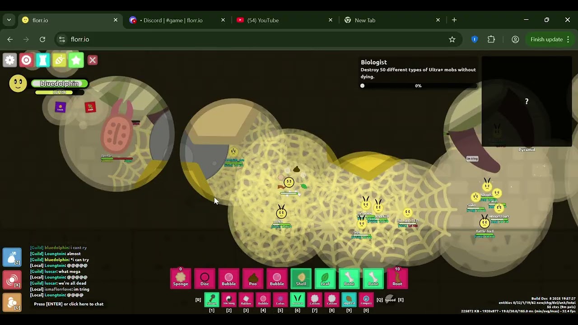The image size is (578, 325).
Task: Go back to previous page
Action: 10,39
